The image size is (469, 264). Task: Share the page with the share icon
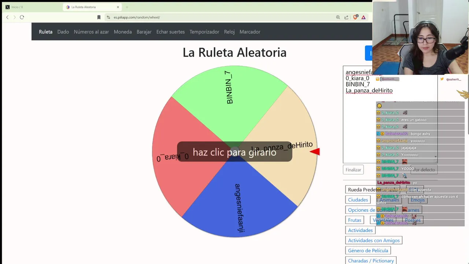coord(346,17)
